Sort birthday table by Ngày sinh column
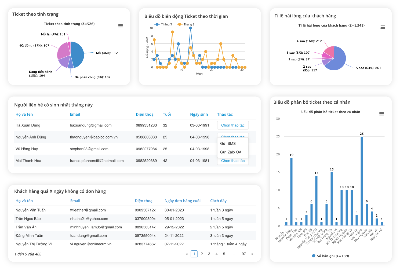This screenshot has height=270, width=400. coord(199,114)
